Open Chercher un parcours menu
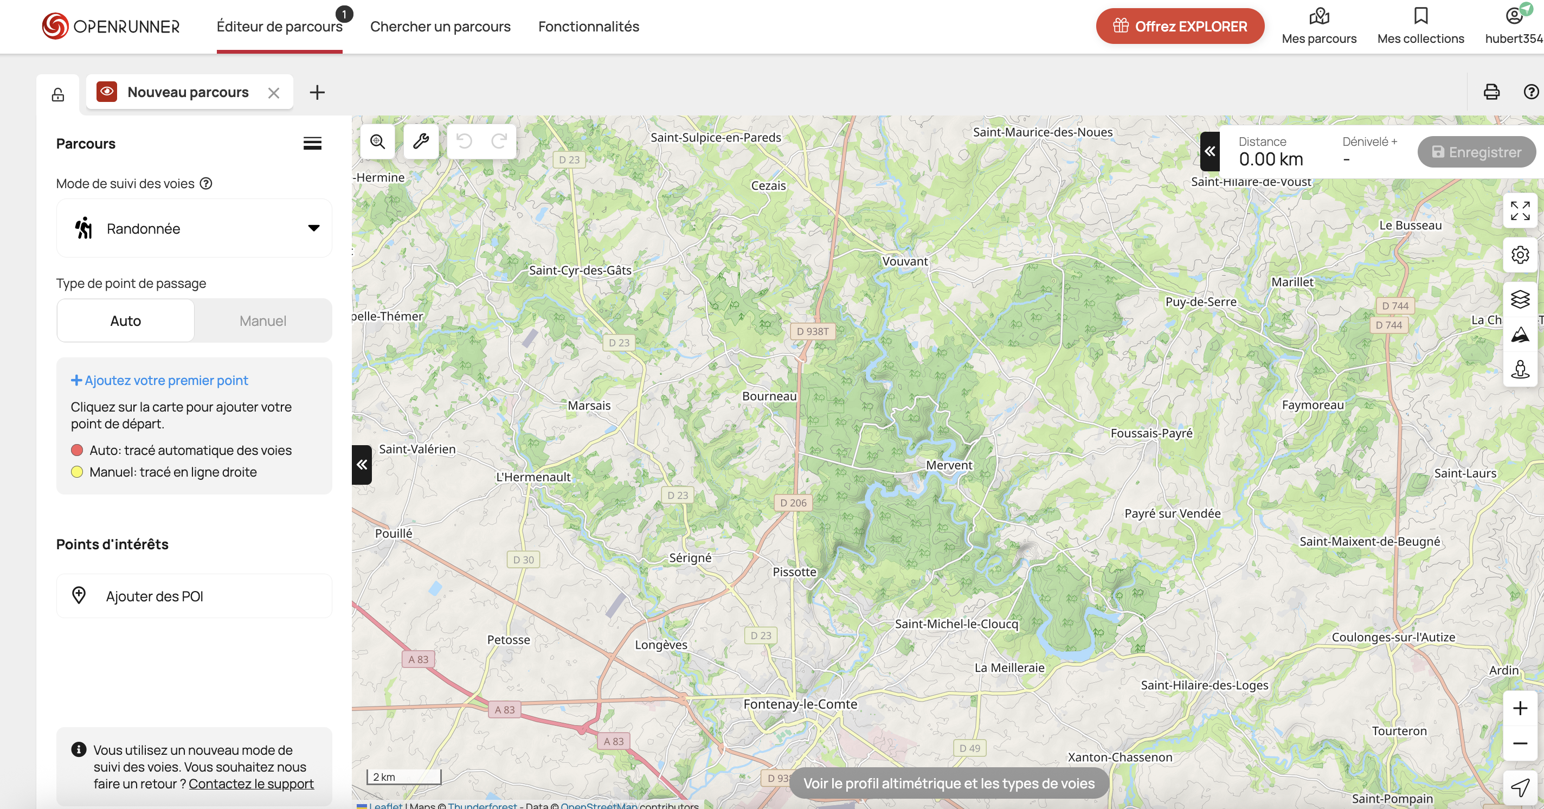 pyautogui.click(x=440, y=27)
